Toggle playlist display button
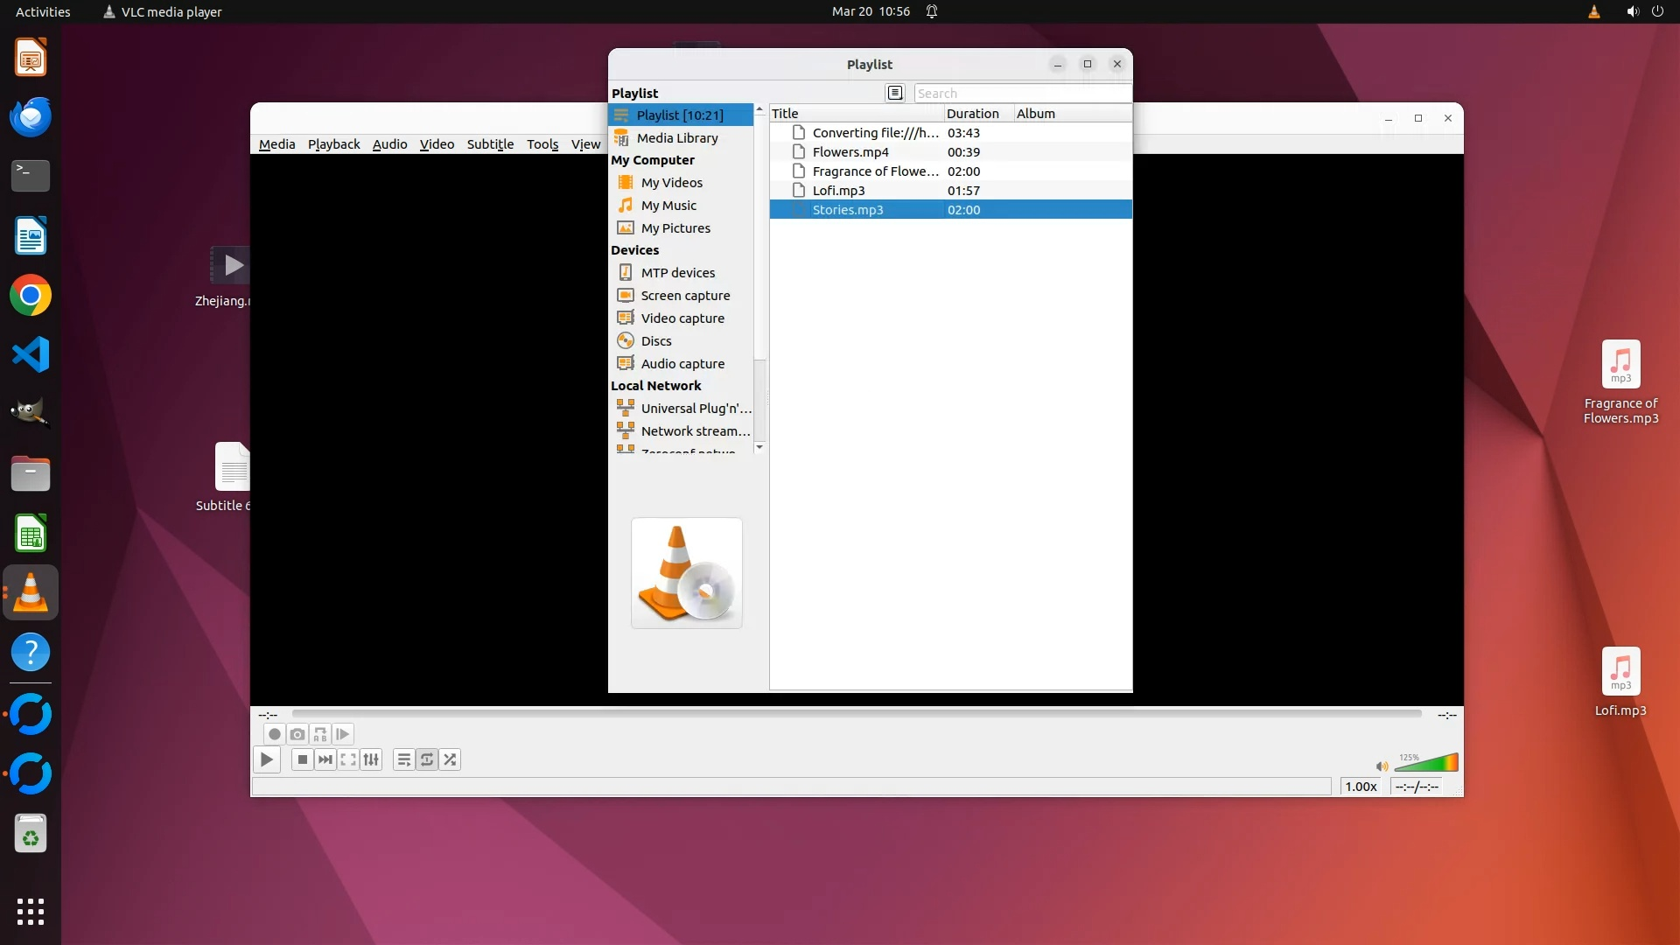The image size is (1680, 945). (403, 759)
